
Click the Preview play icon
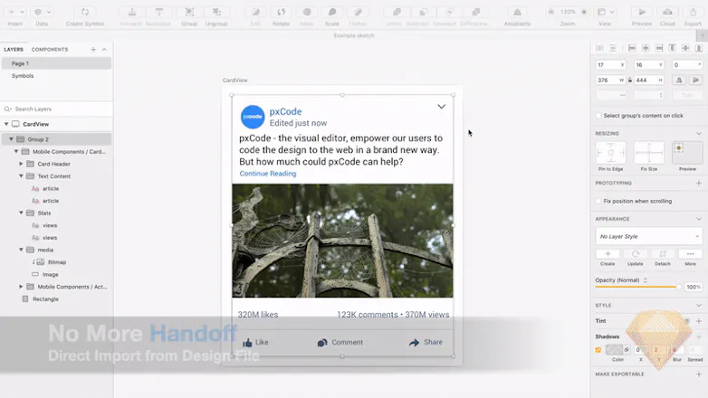(642, 12)
